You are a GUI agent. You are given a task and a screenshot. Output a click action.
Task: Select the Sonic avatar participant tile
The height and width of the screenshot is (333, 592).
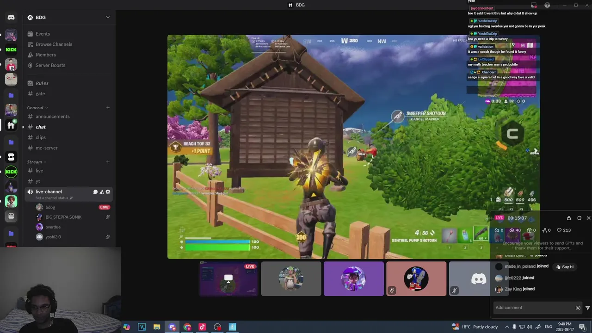click(416, 279)
